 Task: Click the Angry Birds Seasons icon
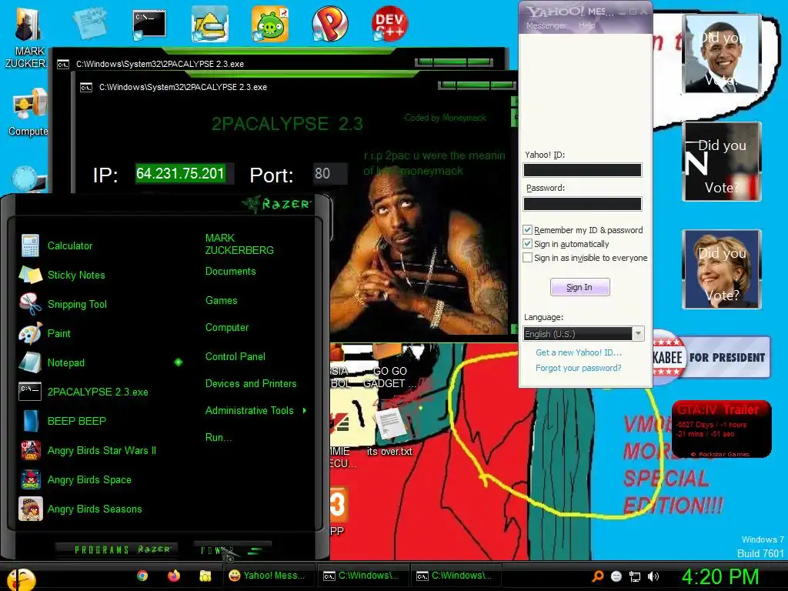click(31, 509)
